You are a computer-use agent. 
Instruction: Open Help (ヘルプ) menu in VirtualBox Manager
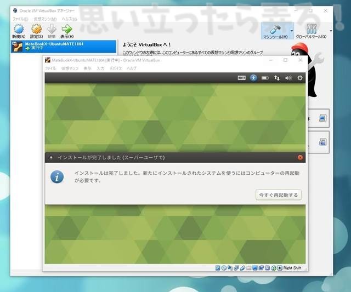click(x=69, y=19)
